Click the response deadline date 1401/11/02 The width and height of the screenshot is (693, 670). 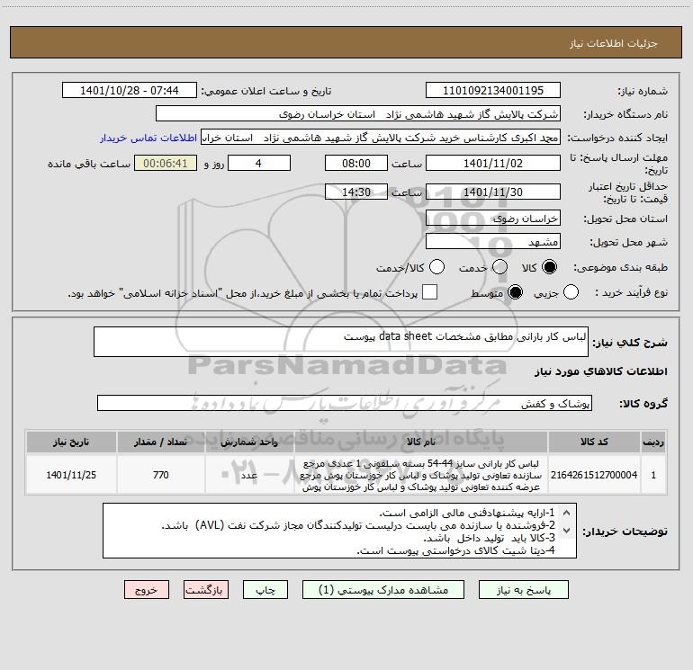pyautogui.click(x=493, y=163)
